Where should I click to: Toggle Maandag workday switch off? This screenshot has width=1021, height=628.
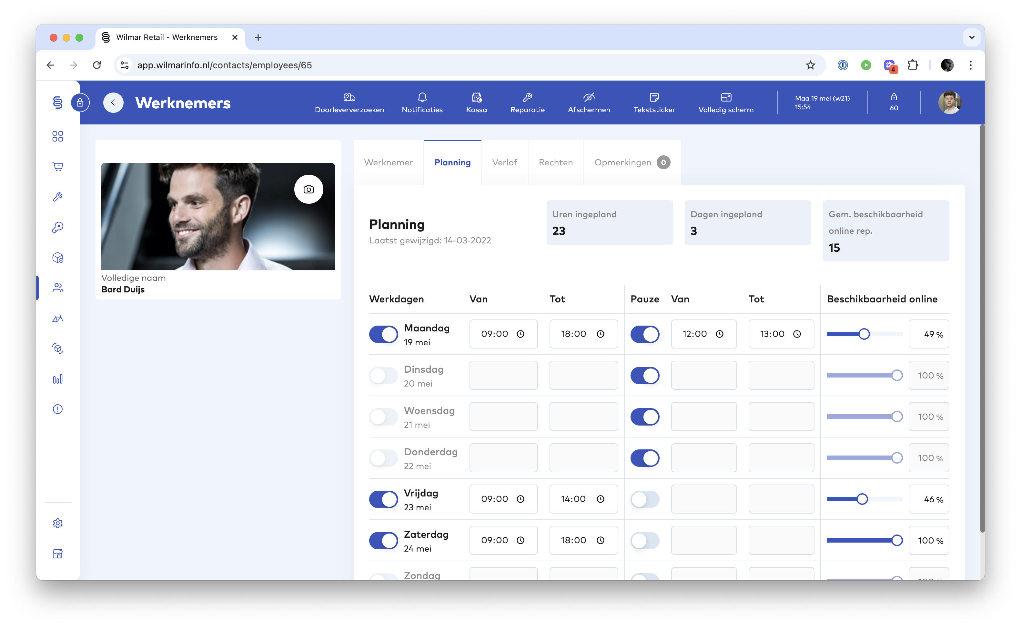point(383,334)
